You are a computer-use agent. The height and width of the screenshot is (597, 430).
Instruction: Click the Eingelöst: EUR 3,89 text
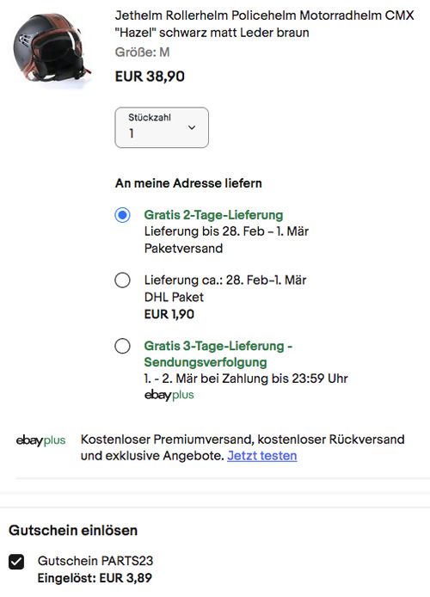point(95,578)
